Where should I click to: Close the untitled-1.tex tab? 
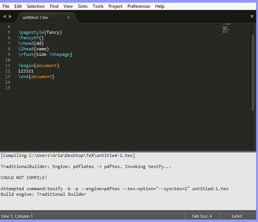coord(68,17)
